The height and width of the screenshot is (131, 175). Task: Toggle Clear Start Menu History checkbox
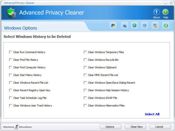pos(11,75)
